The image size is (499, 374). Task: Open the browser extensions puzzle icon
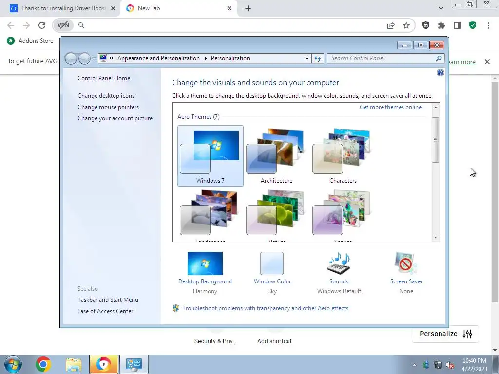coord(441,25)
